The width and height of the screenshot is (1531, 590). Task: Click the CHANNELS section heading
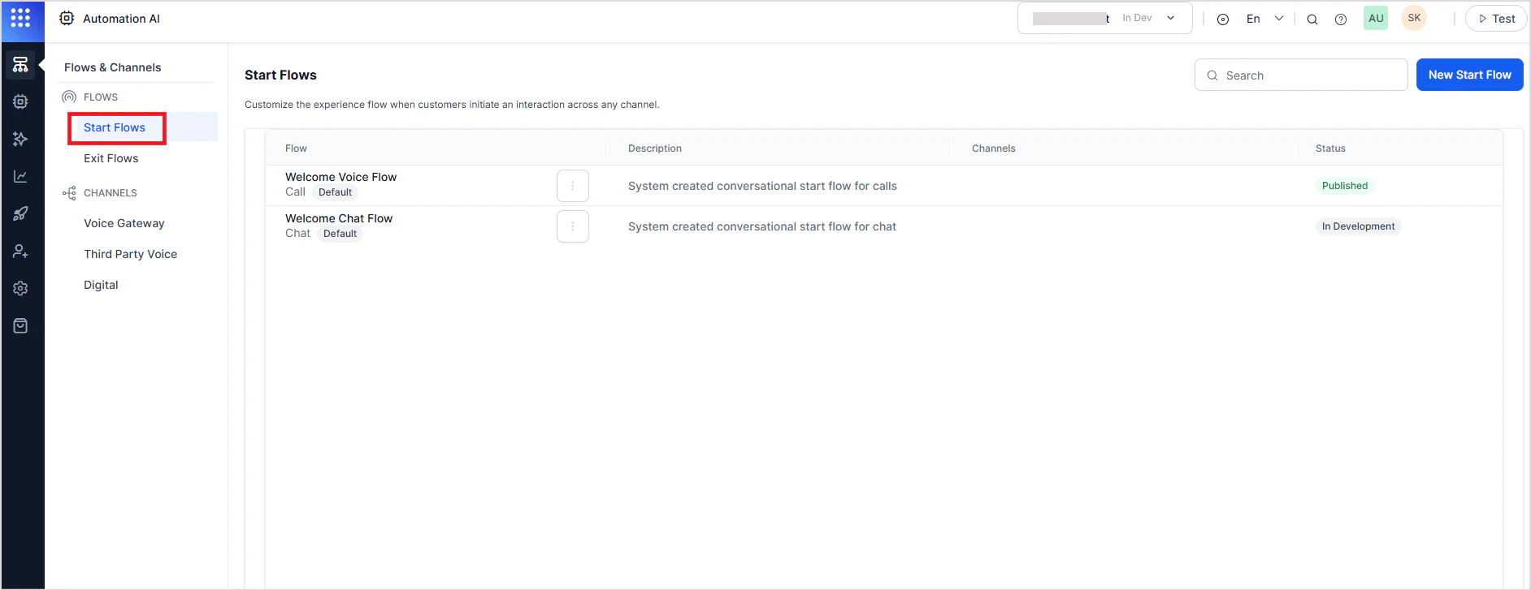point(111,193)
